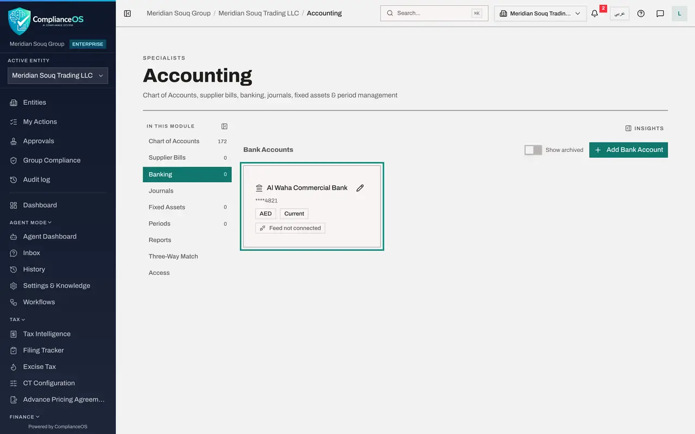
Task: Open the user avatar L
Action: click(679, 14)
